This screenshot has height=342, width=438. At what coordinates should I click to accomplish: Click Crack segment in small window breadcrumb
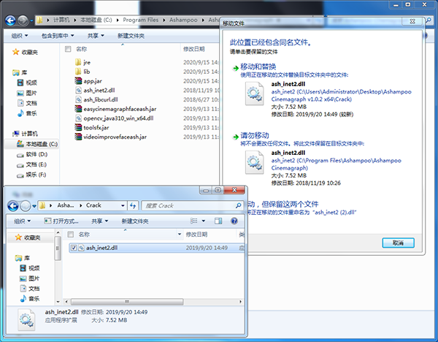click(93, 205)
